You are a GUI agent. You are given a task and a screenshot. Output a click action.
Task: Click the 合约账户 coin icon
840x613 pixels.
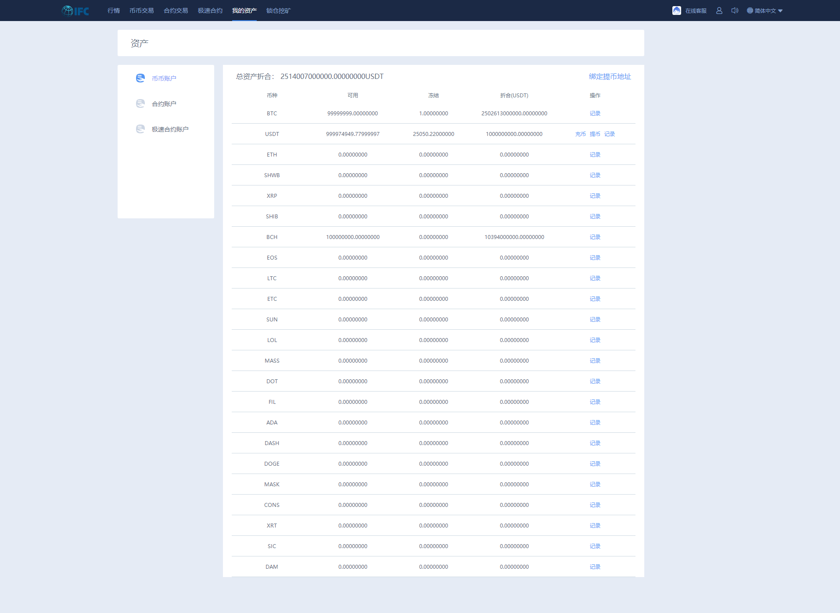(x=140, y=103)
